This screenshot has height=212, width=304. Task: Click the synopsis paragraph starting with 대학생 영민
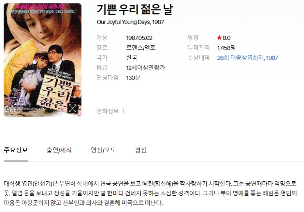tap(150, 193)
